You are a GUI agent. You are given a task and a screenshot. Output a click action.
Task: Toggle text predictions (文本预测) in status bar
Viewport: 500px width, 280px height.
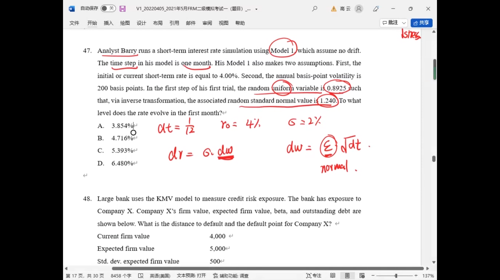(191, 276)
